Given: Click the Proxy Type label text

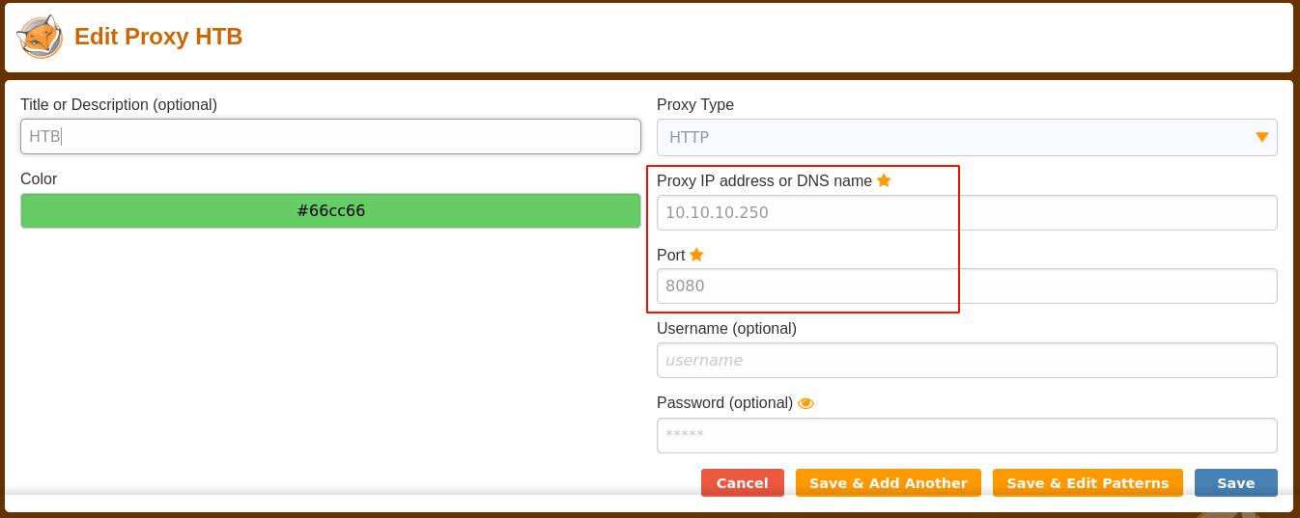Looking at the screenshot, I should [x=695, y=105].
